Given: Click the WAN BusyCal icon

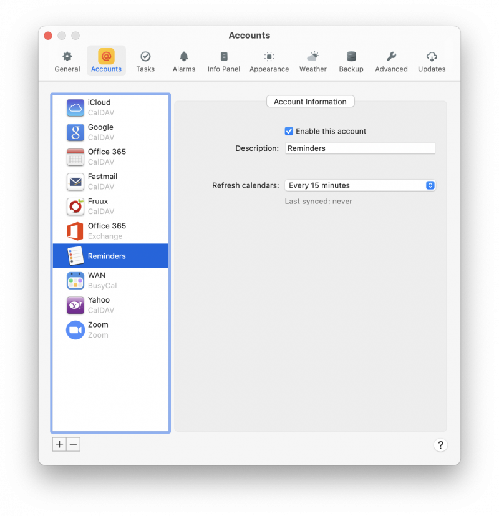Looking at the screenshot, I should [x=75, y=280].
